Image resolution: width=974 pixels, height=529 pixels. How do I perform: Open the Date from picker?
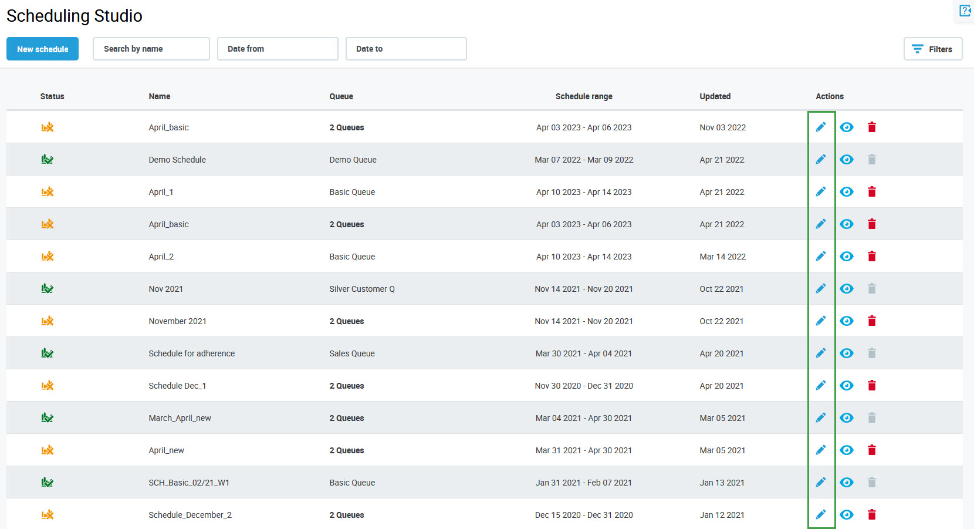[278, 49]
